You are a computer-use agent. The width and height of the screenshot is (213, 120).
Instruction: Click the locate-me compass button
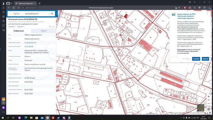point(209,109)
